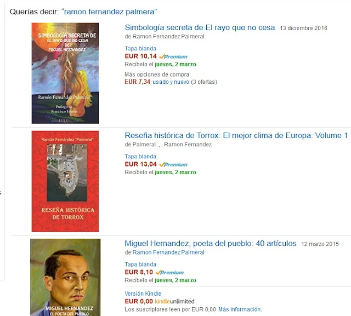Open the Reseña histórica de Torrox cover image
The width and height of the screenshot is (351, 316).
(x=65, y=181)
